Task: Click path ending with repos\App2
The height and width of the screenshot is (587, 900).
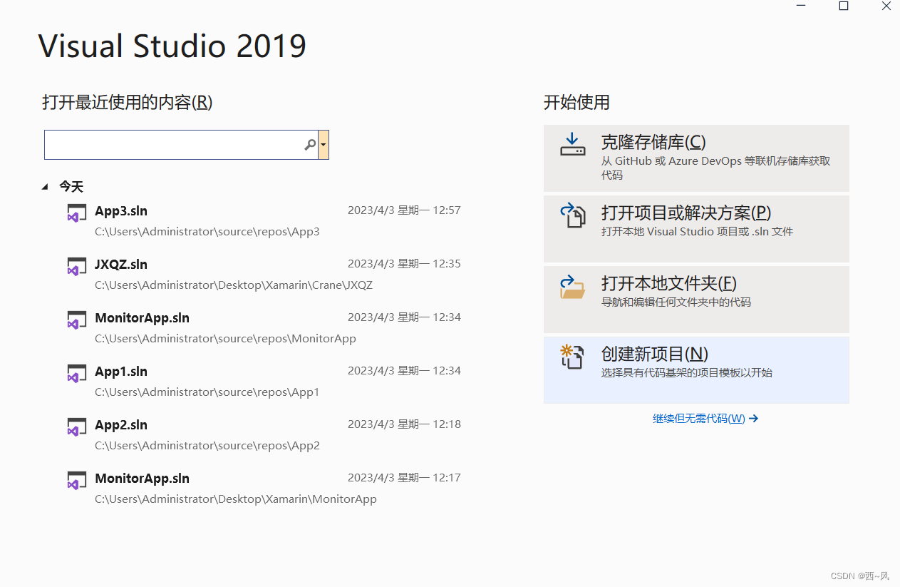Action: [x=207, y=446]
